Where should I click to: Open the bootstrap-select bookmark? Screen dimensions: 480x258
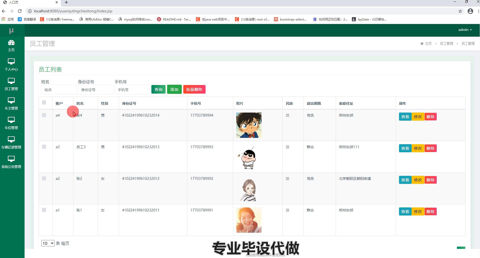pyautogui.click(x=290, y=19)
